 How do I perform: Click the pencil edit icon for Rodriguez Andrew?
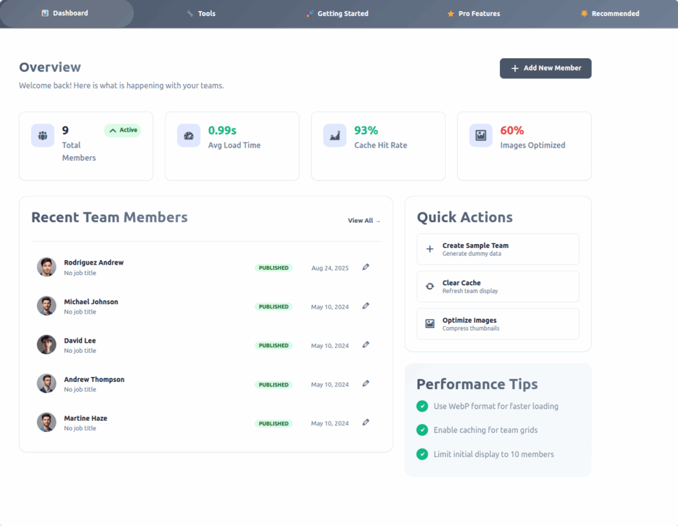[x=365, y=267]
